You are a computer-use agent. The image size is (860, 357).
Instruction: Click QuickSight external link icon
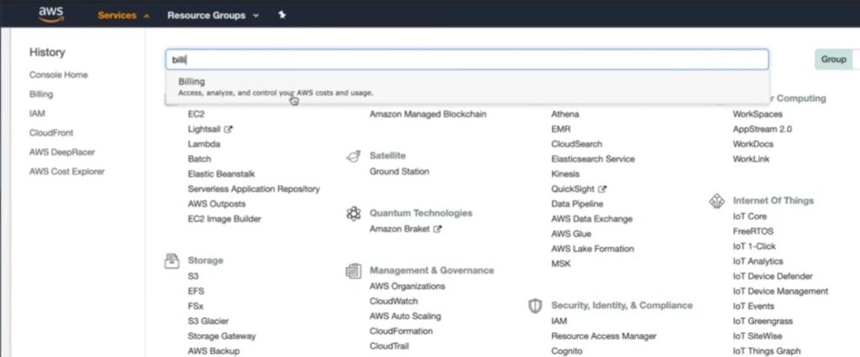[x=602, y=189]
